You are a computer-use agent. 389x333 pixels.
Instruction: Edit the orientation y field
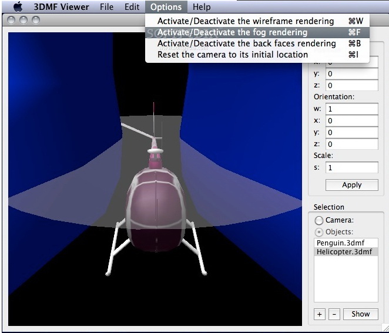pos(352,132)
